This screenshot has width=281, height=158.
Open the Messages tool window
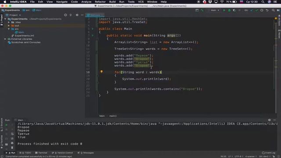(86, 153)
